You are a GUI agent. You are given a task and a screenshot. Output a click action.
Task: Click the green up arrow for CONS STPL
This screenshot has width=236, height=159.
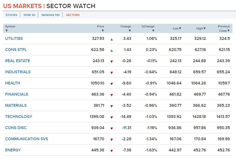coord(112,50)
